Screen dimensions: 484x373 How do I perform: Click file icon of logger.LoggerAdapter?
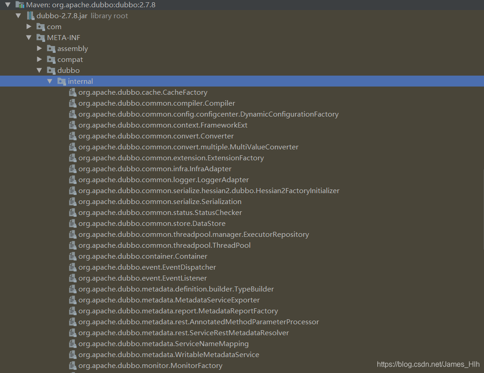[x=72, y=179]
